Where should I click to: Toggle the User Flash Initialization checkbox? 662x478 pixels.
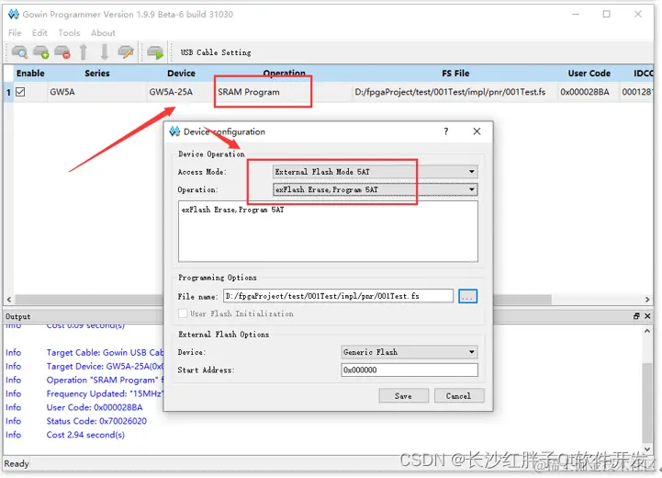tap(183, 313)
